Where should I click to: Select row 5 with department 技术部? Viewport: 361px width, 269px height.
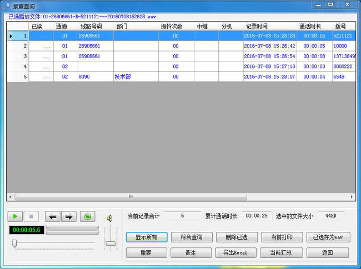coord(123,76)
